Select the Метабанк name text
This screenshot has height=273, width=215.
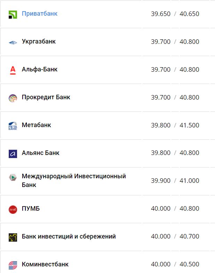tap(36, 125)
